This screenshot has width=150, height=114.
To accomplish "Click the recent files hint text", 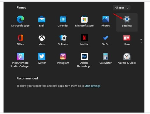I will 50,86.
